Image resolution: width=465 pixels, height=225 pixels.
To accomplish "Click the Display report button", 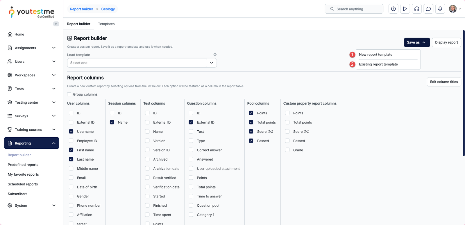I will coord(446,42).
